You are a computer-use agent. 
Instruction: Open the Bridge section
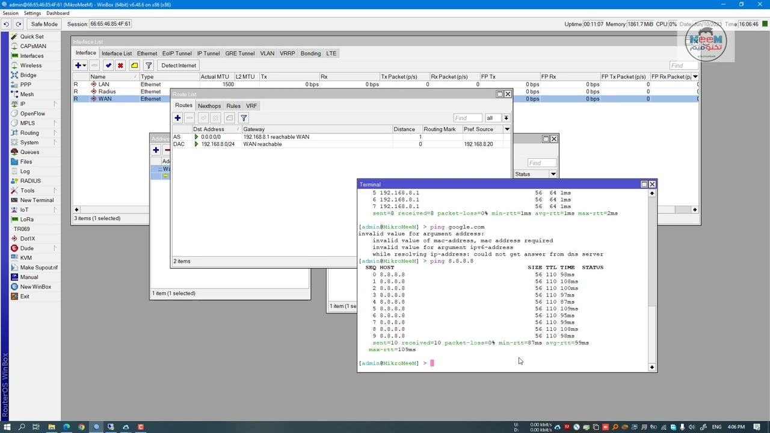click(x=28, y=75)
